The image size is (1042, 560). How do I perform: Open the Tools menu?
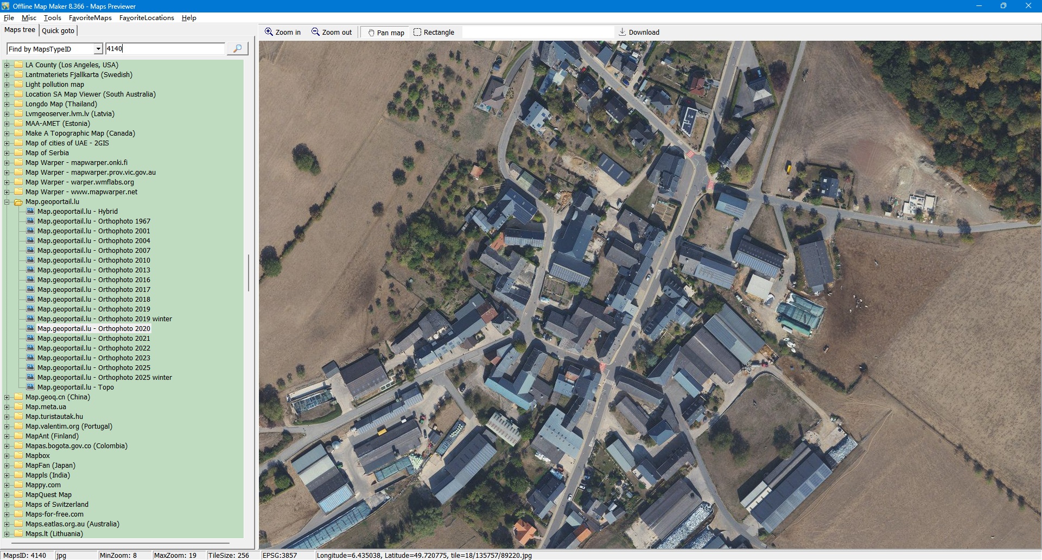click(52, 18)
